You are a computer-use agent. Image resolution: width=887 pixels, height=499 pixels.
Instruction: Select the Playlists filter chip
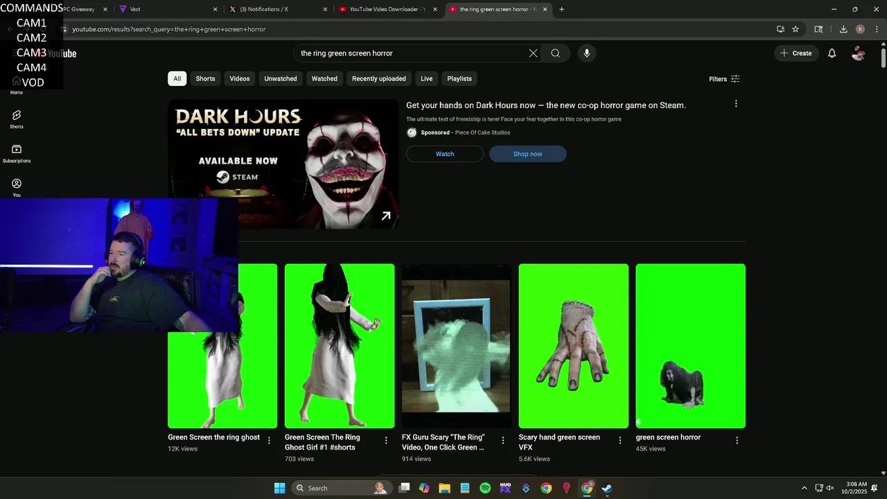459,78
